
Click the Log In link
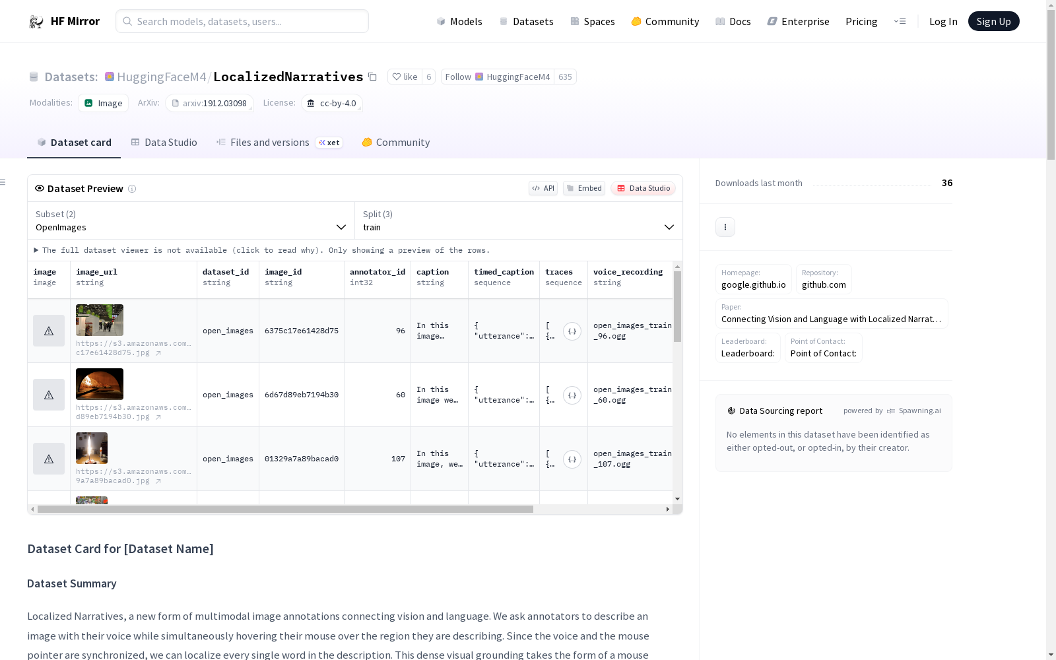click(943, 22)
